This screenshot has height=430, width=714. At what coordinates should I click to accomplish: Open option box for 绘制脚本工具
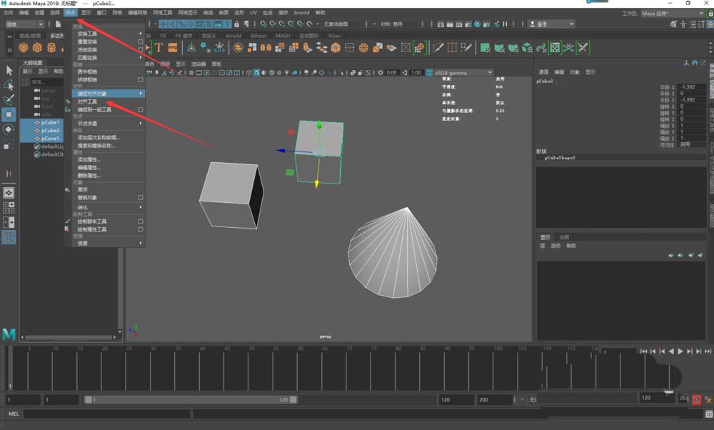[141, 221]
